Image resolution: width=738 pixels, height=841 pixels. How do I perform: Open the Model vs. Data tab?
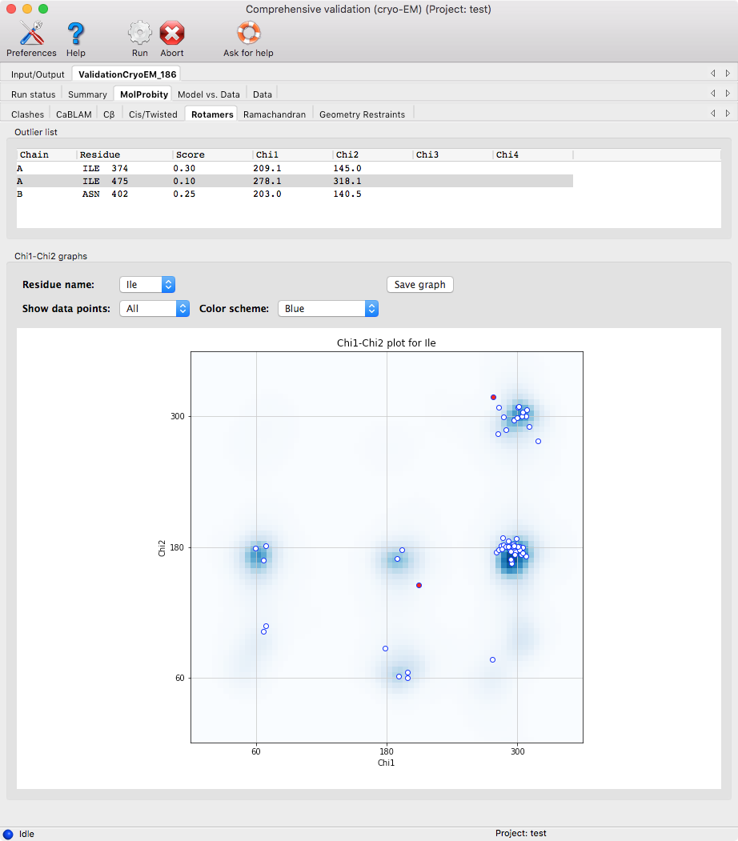[x=208, y=94]
